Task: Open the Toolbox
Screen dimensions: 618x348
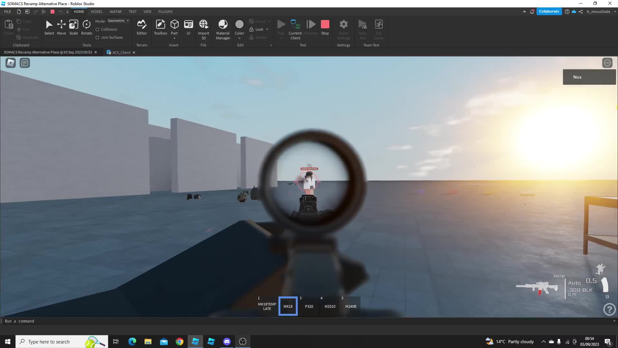Action: point(160,27)
